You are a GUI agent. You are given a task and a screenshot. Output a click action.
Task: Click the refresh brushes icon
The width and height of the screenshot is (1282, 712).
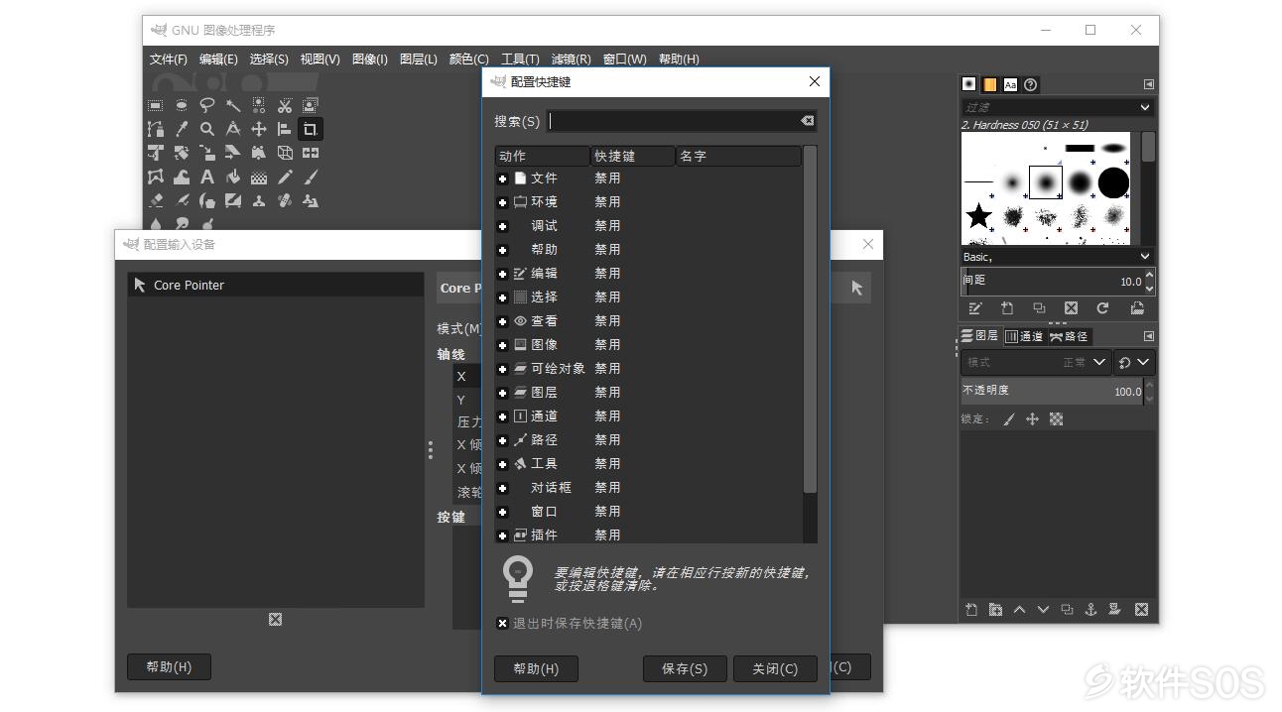tap(1102, 308)
